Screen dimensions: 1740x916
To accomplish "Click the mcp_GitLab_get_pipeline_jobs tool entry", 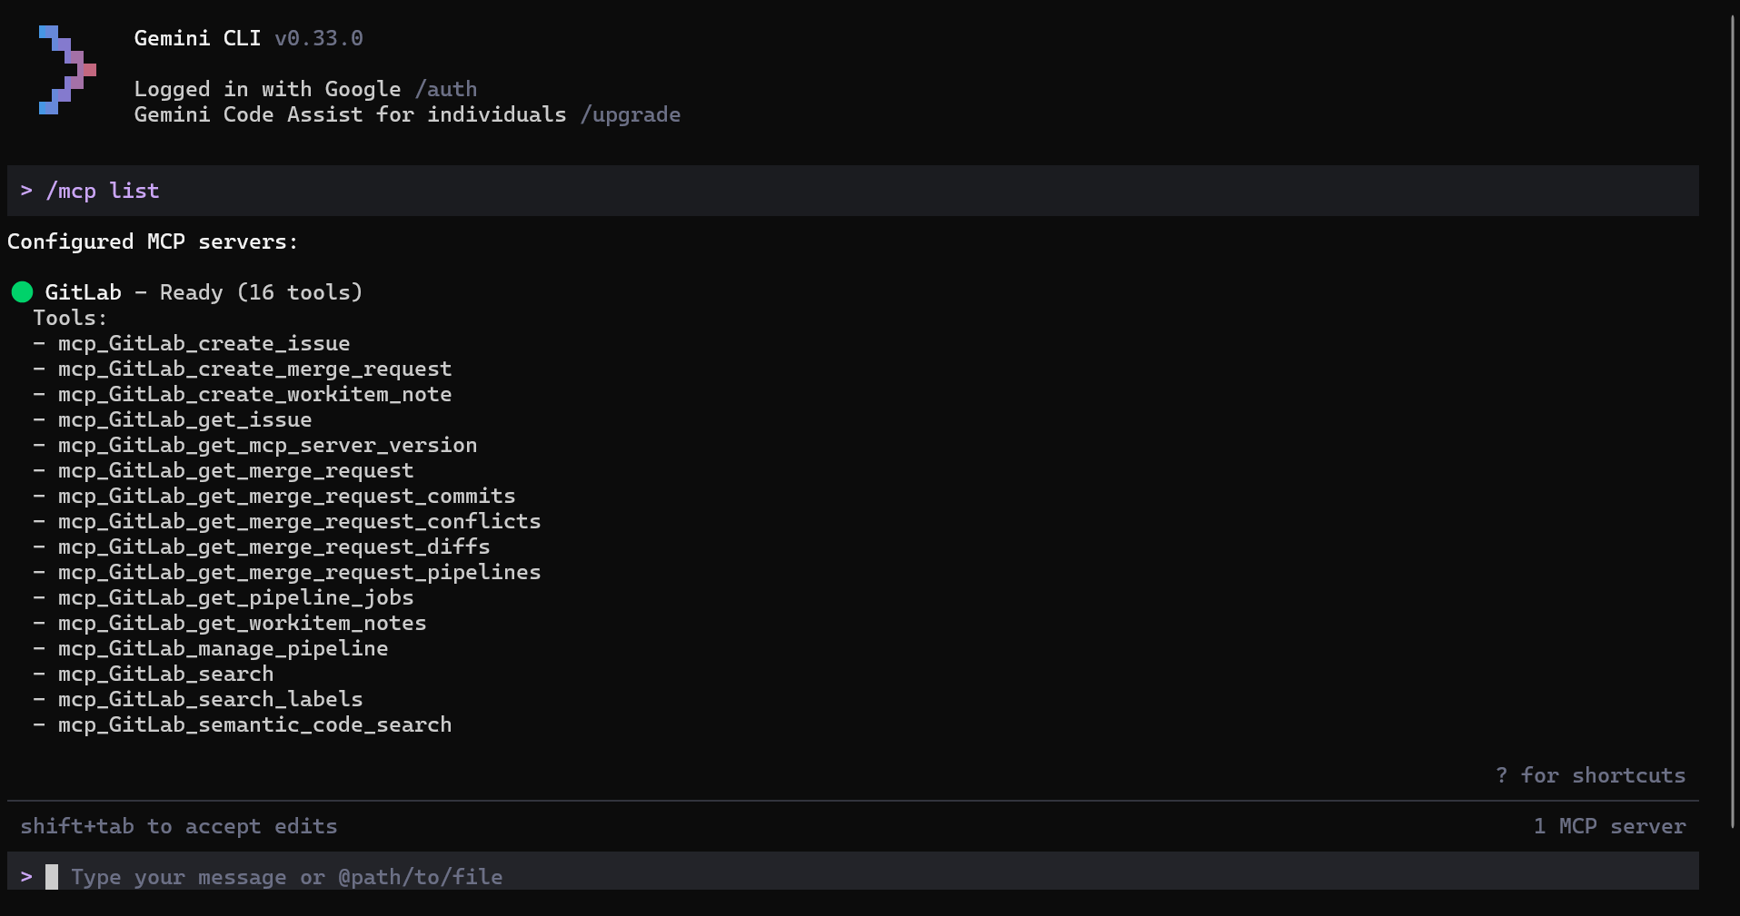I will point(235,597).
